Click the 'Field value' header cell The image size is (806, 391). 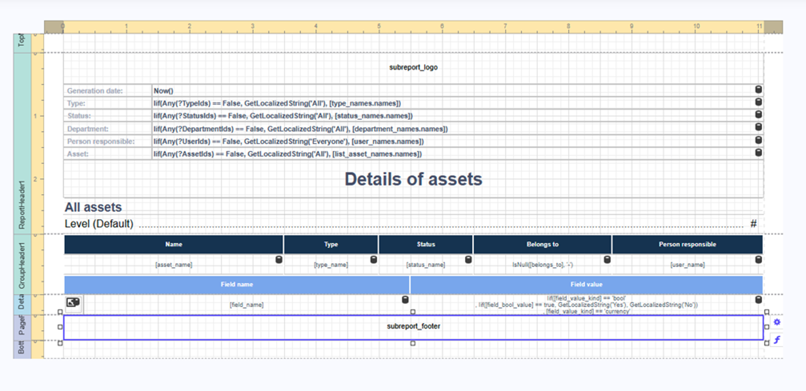click(x=586, y=285)
